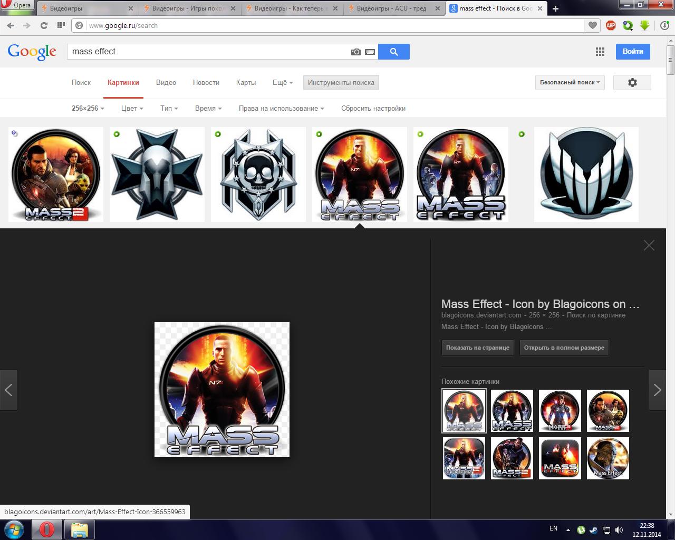Go back to the previous page
675x540 pixels.
11,25
